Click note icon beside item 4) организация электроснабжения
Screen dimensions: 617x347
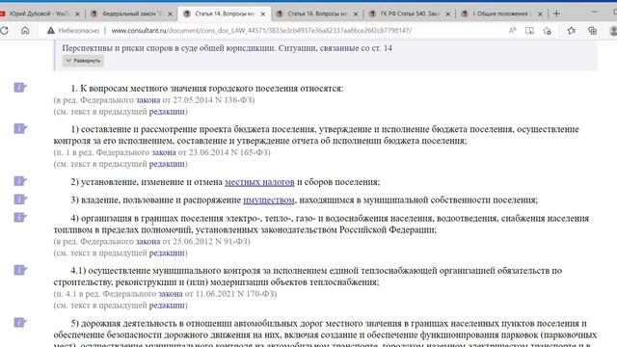coord(20,217)
